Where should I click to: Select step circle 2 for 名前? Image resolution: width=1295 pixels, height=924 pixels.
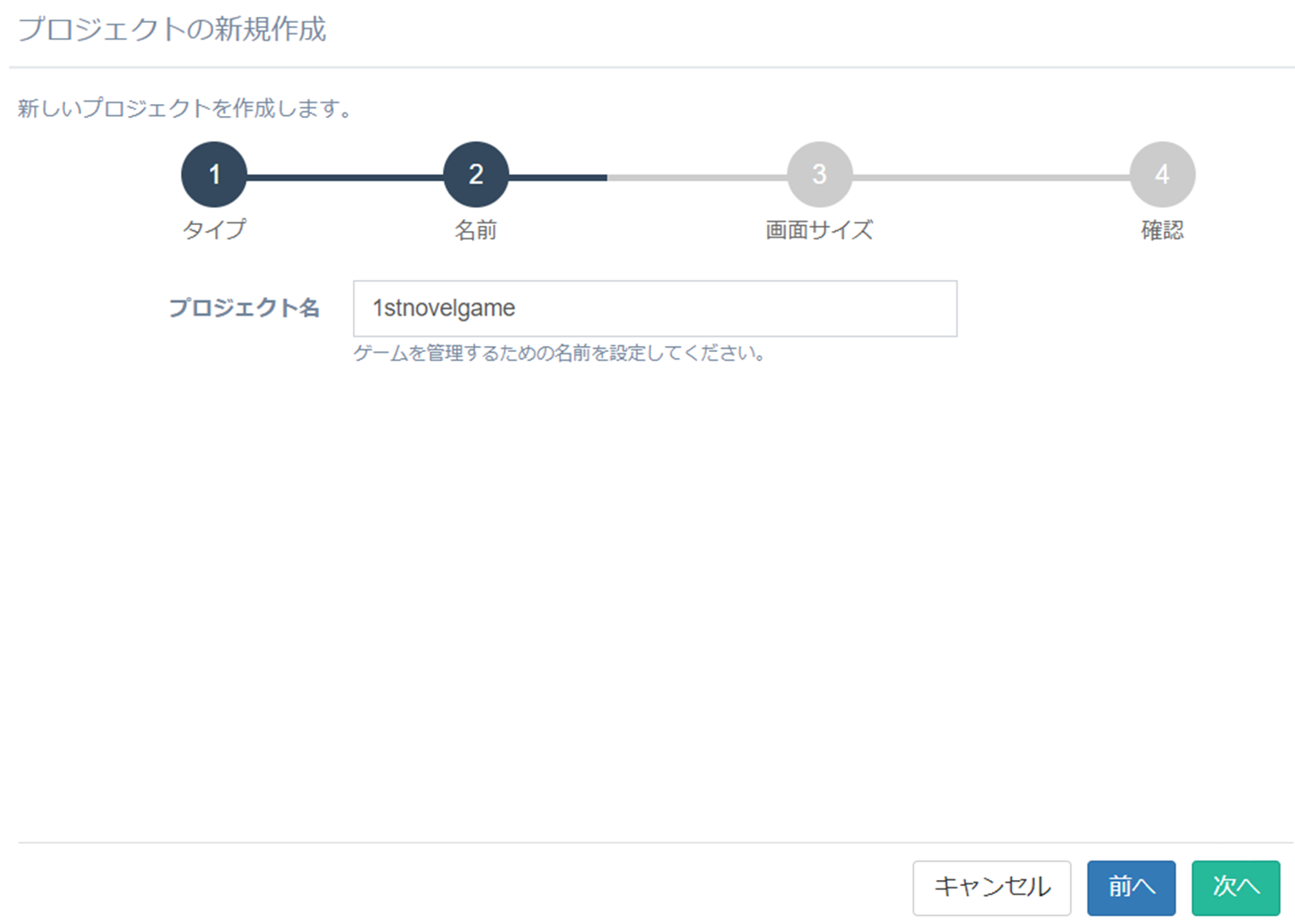tap(475, 173)
